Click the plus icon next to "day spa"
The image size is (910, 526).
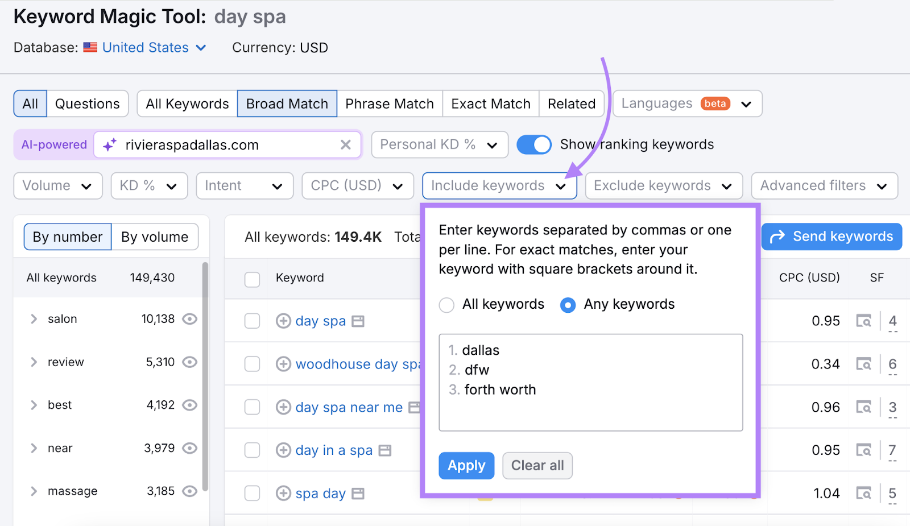click(283, 321)
